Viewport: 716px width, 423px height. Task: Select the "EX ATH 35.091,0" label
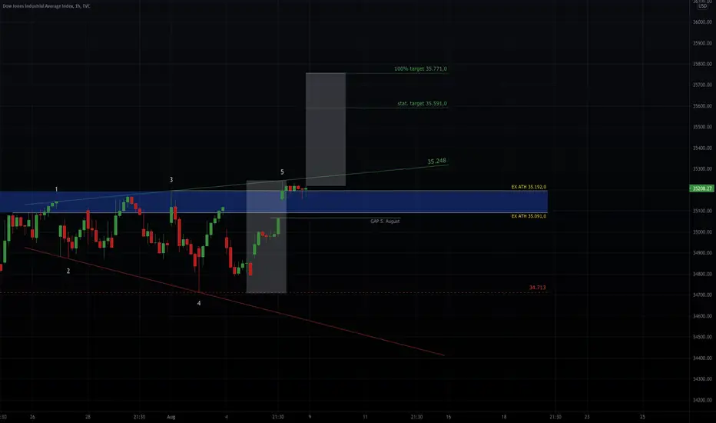[529, 216]
